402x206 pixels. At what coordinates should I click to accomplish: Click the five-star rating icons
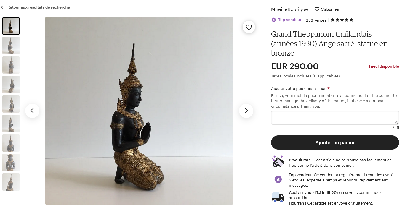pyautogui.click(x=342, y=20)
